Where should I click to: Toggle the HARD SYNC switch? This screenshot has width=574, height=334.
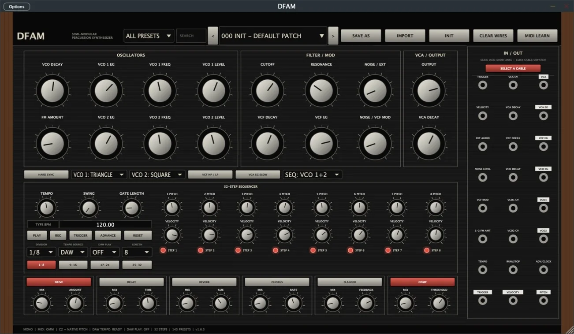click(x=46, y=174)
